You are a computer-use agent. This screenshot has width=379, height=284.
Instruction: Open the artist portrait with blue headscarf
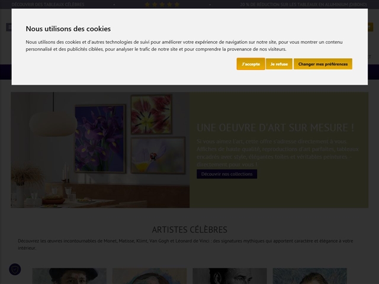[x=149, y=276]
